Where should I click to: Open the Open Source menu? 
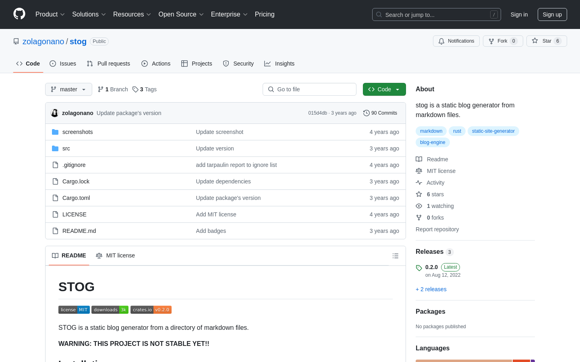pyautogui.click(x=181, y=14)
